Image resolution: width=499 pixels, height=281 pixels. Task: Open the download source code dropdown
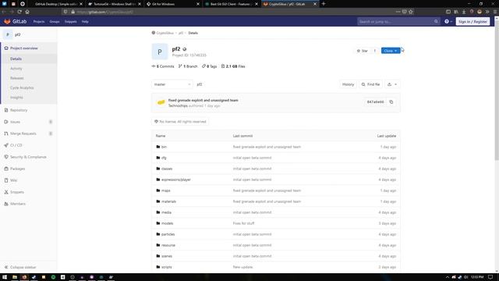click(x=392, y=84)
